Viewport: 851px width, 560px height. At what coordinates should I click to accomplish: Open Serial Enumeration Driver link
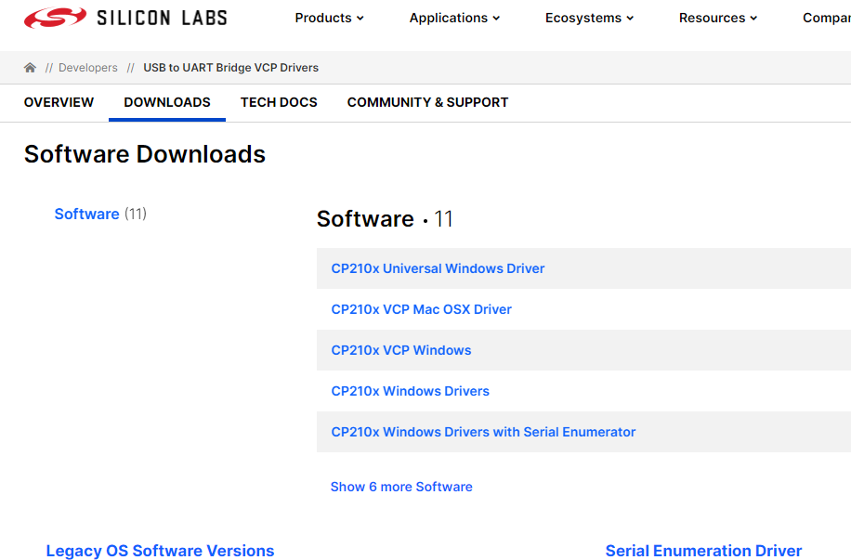coord(703,550)
